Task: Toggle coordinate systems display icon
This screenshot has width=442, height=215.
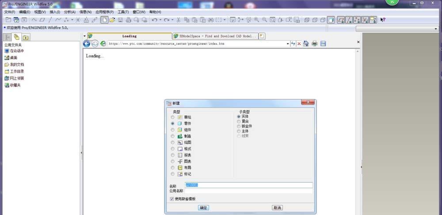Action: tap(365, 20)
